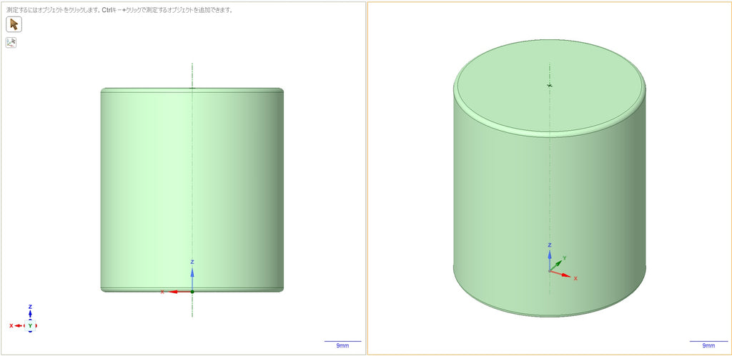This screenshot has width=732, height=356.
Task: Click the red X arrow of the corner view triad
Action: 17,326
